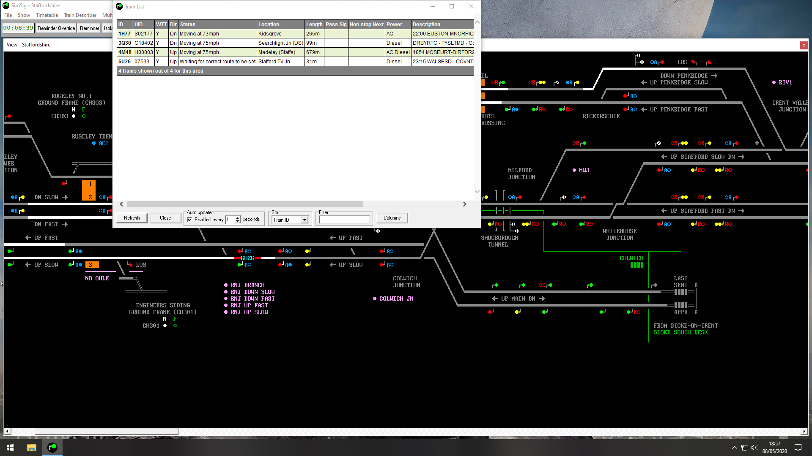Open the Sort dropdown (Train ID)
The image size is (812, 456).
304,220
